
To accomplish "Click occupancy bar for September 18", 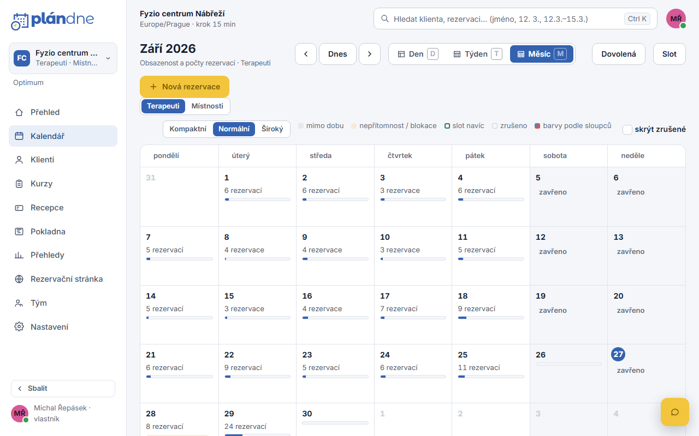I will (x=491, y=318).
